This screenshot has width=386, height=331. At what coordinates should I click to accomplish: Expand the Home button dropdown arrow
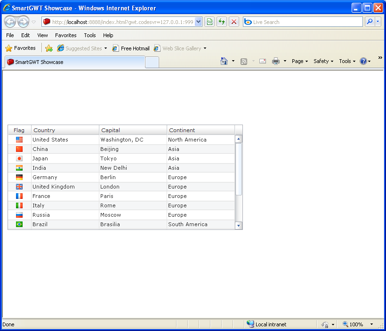point(233,61)
